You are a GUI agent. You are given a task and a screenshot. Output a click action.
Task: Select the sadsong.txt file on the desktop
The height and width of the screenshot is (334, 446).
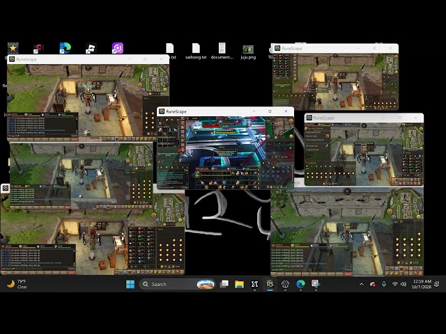pos(196,51)
